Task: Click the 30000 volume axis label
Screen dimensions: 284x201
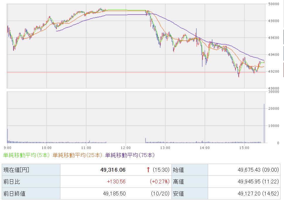Action: point(275,92)
